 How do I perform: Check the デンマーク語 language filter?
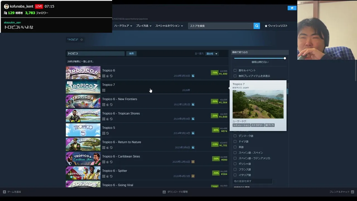tap(235, 136)
